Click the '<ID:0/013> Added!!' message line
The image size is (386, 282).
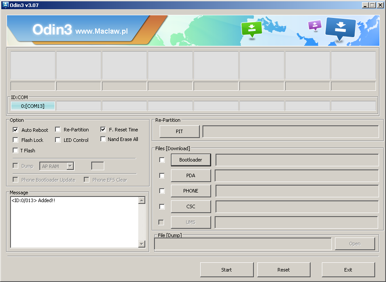point(33,200)
